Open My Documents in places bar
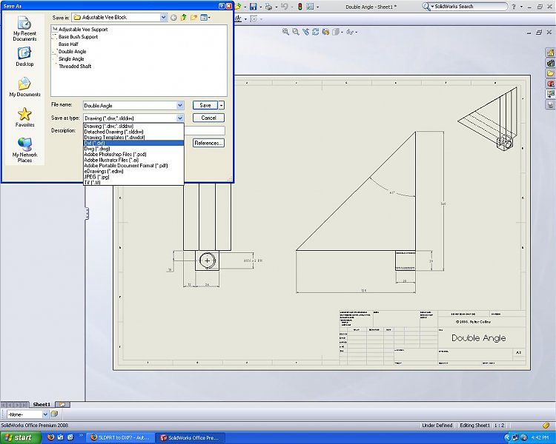The width and height of the screenshot is (556, 444). pos(24,87)
